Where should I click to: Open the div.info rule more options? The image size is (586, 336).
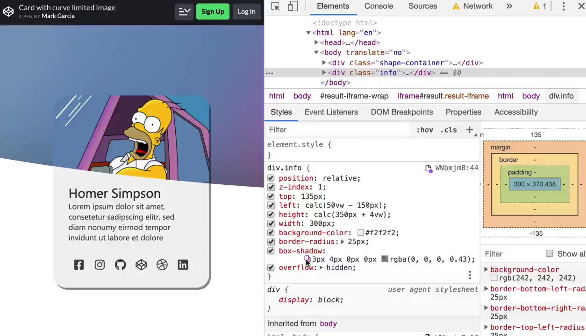pos(470,275)
